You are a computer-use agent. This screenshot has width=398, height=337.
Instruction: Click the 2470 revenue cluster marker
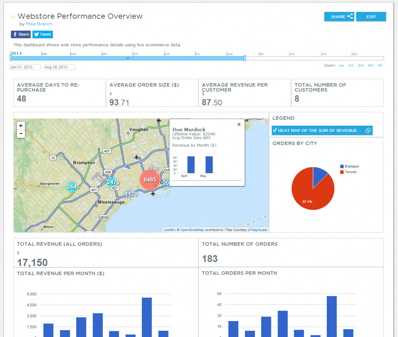(x=113, y=182)
